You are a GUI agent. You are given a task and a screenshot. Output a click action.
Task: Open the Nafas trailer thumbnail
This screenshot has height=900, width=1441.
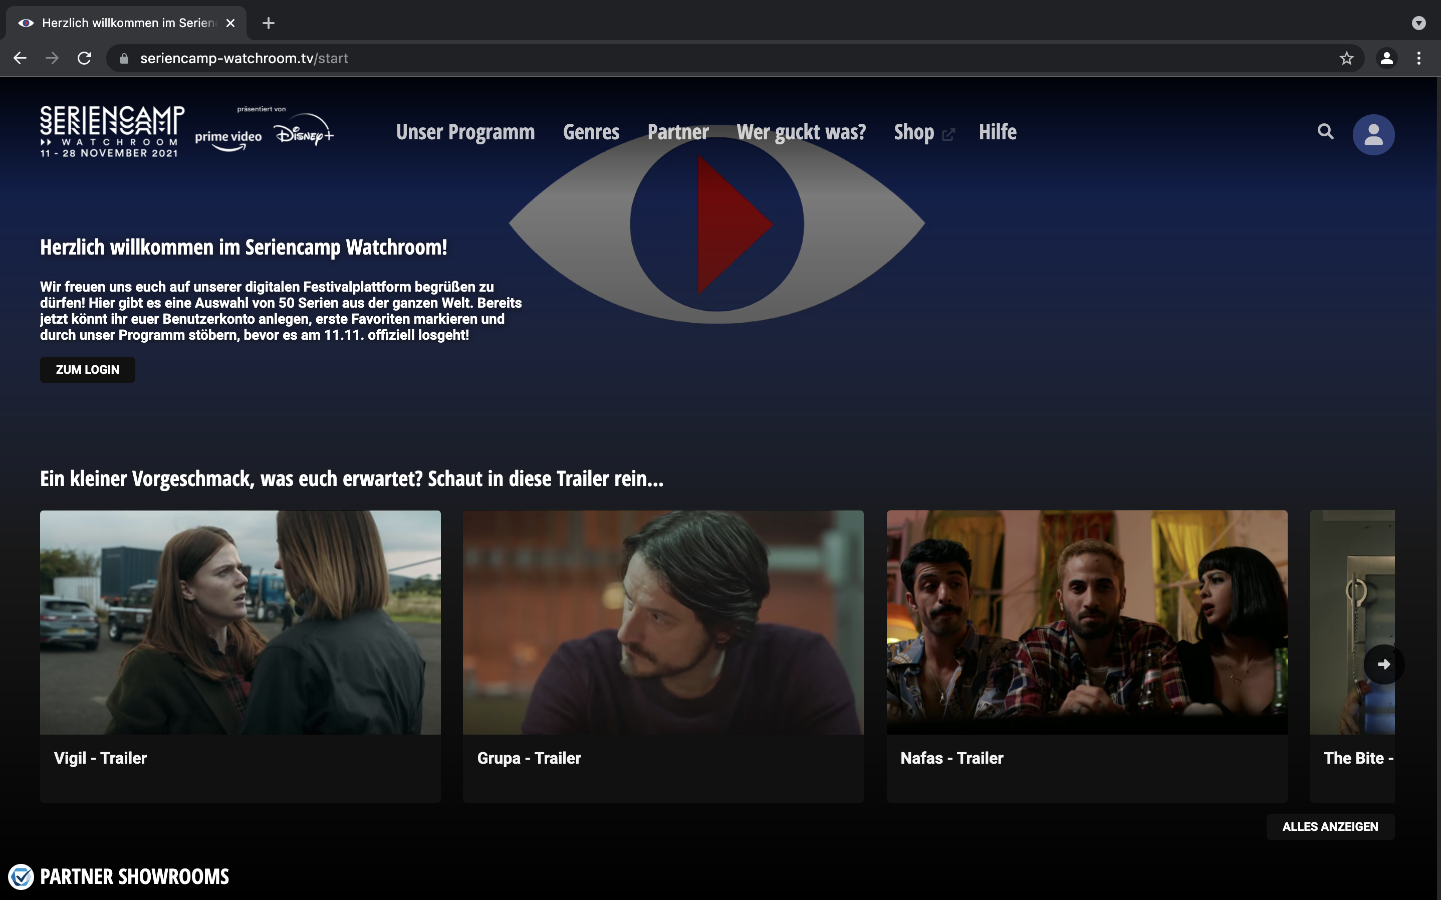pos(1086,622)
